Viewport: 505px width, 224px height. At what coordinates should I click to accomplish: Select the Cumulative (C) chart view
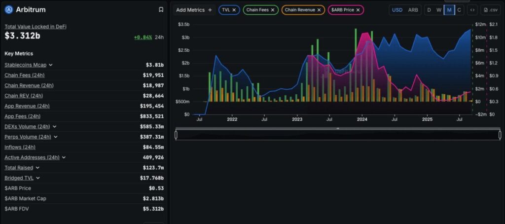pyautogui.click(x=459, y=10)
